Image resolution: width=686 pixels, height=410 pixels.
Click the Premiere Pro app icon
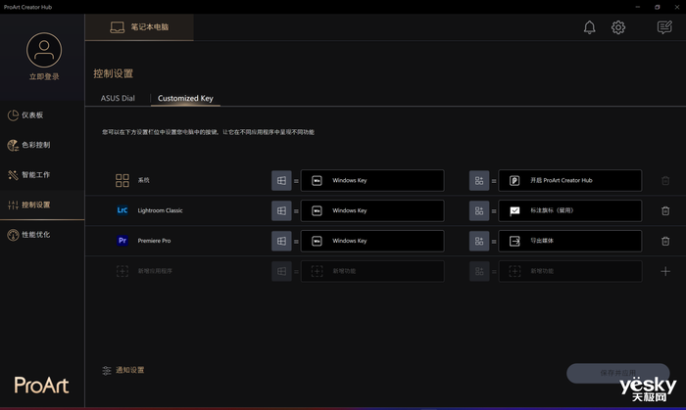point(122,241)
